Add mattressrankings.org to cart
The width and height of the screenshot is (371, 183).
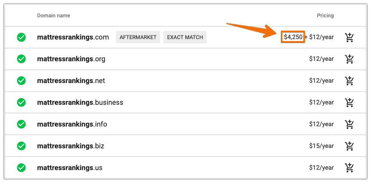click(x=349, y=59)
